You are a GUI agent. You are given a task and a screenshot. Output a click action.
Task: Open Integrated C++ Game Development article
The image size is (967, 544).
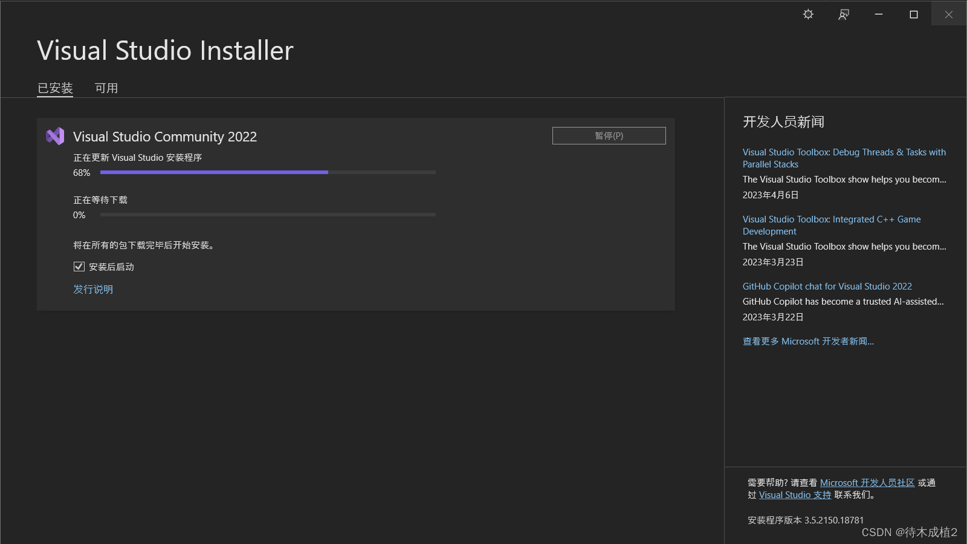click(832, 225)
